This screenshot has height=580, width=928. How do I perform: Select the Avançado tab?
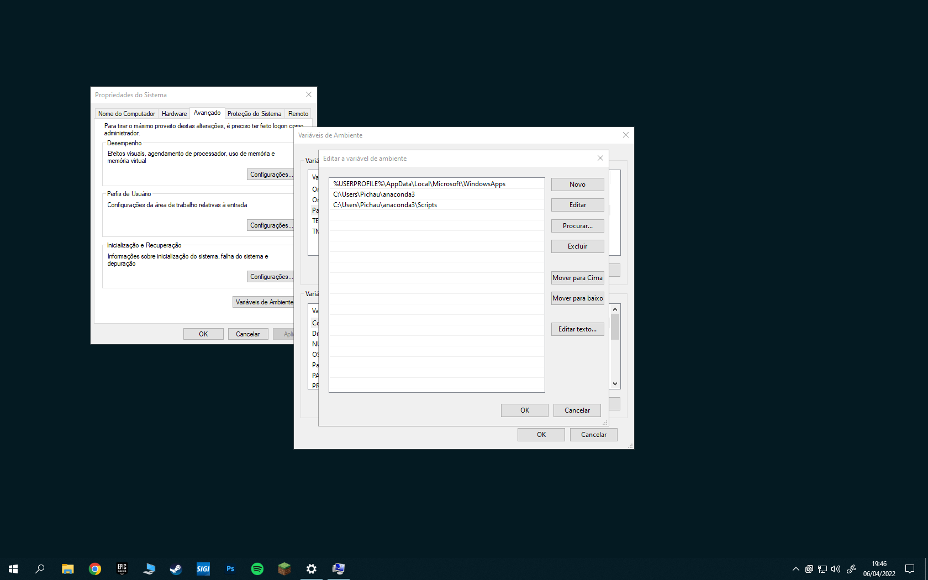207,113
